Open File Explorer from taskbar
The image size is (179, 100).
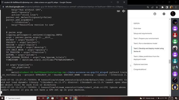point(66,98)
